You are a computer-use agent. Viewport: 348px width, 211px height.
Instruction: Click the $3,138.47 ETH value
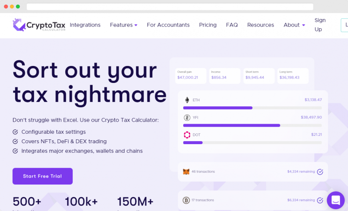[313, 100]
